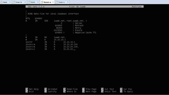Click the Prev Page shortcut label

coord(91,89)
